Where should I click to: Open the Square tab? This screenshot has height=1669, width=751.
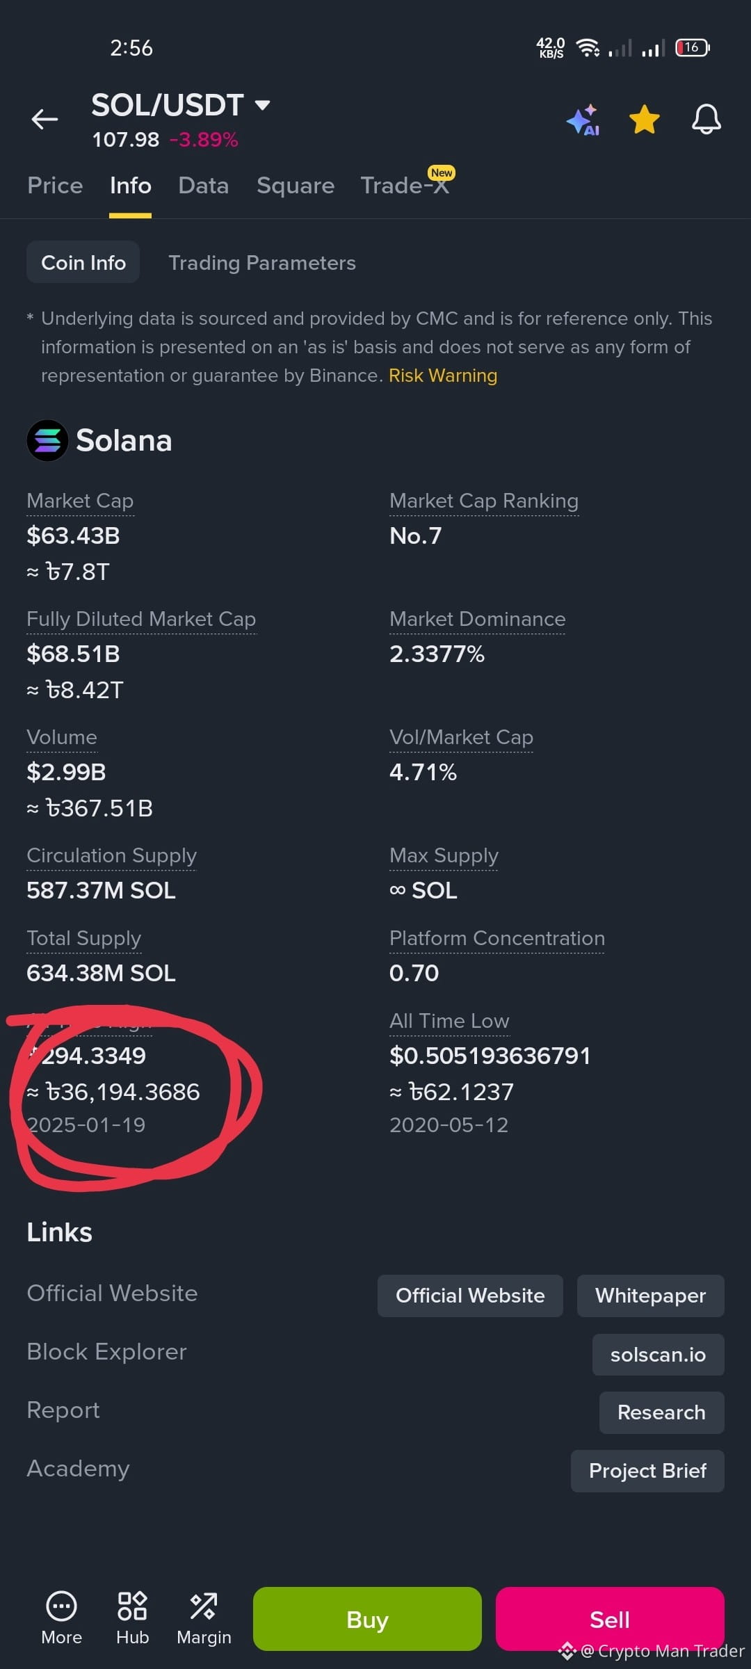[x=296, y=186]
